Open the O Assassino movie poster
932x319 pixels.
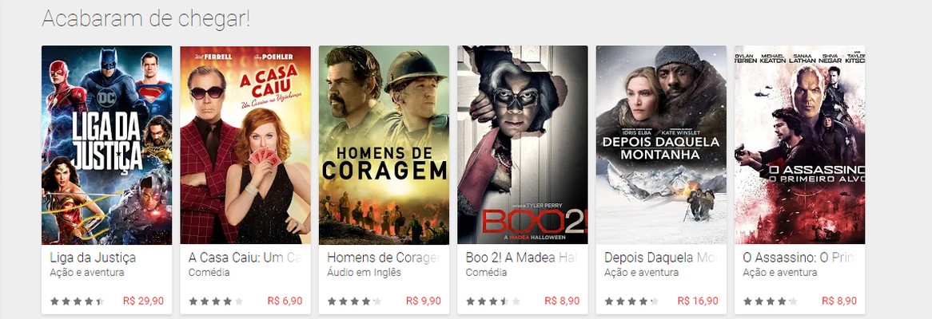click(799, 144)
